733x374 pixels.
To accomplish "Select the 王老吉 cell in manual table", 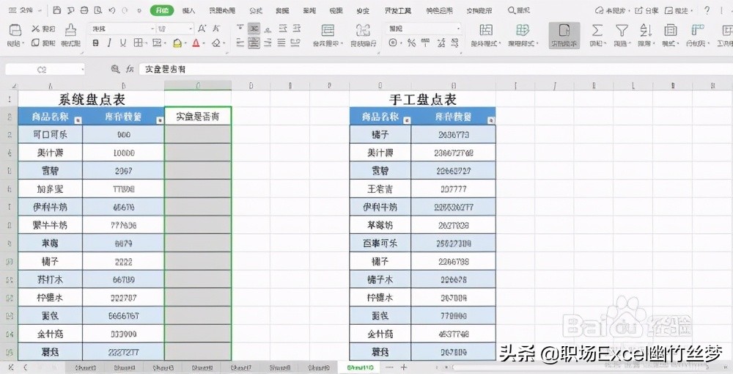I will click(x=380, y=189).
